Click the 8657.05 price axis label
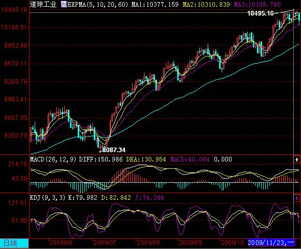Viewport: 301px width, 249px height. point(16,118)
